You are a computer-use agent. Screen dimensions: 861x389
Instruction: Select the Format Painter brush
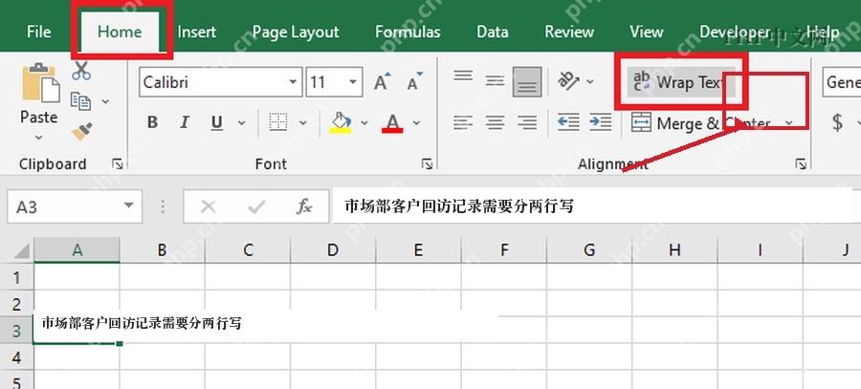(81, 131)
